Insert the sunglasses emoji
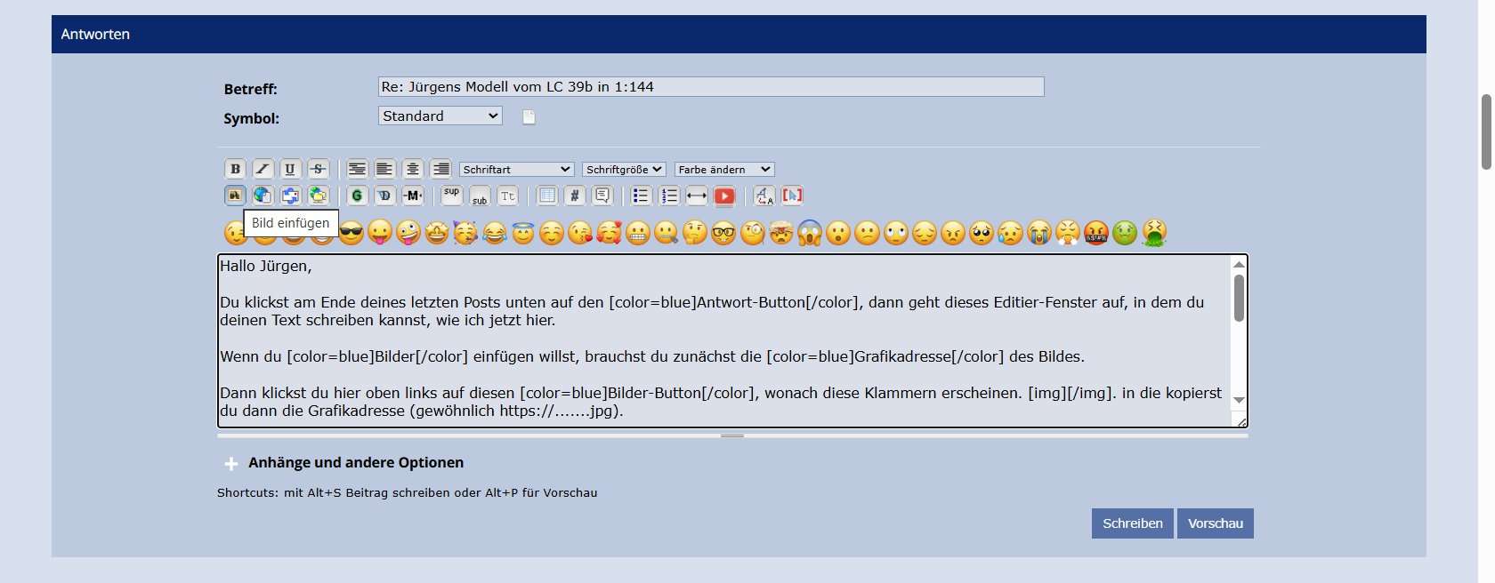This screenshot has height=583, width=1495. click(x=352, y=233)
